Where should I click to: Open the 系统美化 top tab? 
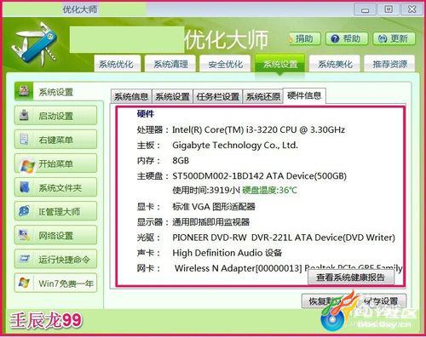[x=335, y=64]
